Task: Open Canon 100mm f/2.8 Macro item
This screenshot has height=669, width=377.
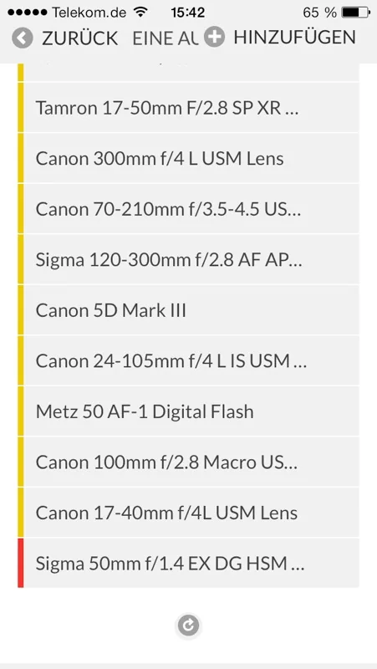Action: 189,462
